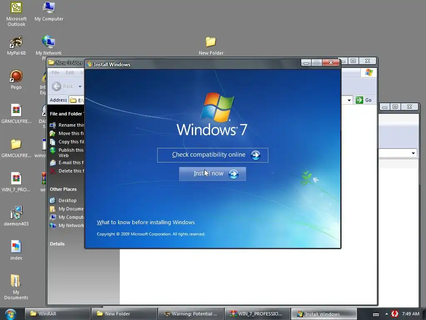Go to My Network in Other Places
Image resolution: width=426 pixels, height=320 pixels.
tap(67, 225)
